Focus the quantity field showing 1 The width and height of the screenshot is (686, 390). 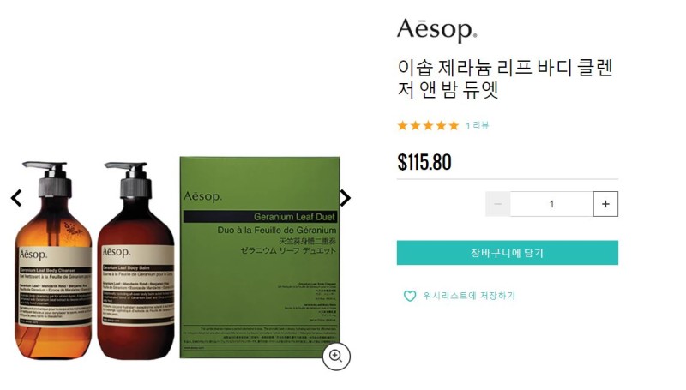click(551, 204)
